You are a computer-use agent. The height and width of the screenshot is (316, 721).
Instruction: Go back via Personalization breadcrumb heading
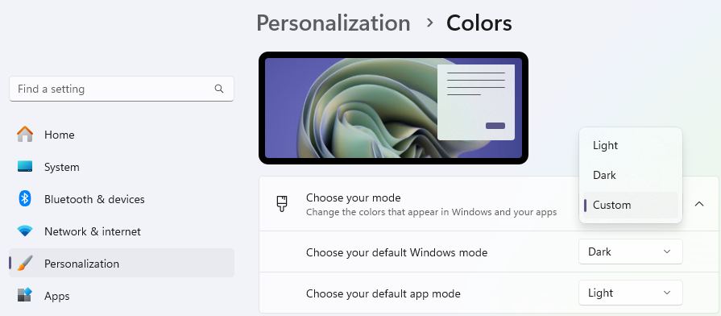pos(334,23)
